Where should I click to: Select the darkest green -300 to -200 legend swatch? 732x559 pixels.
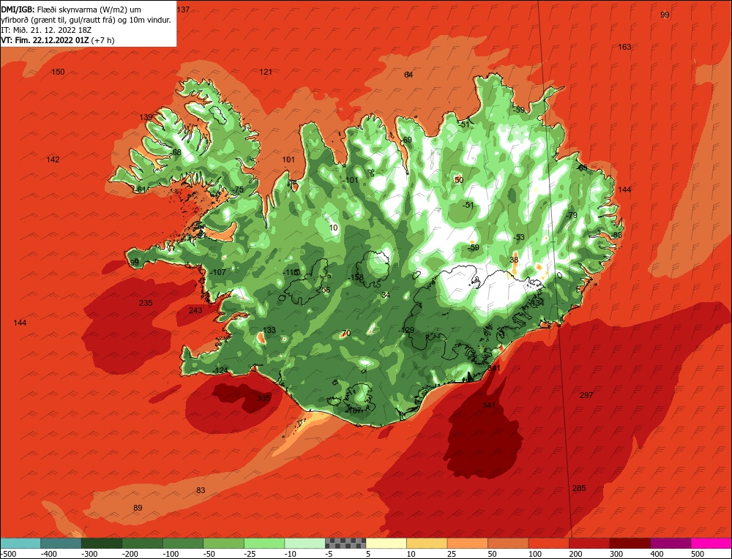click(101, 543)
